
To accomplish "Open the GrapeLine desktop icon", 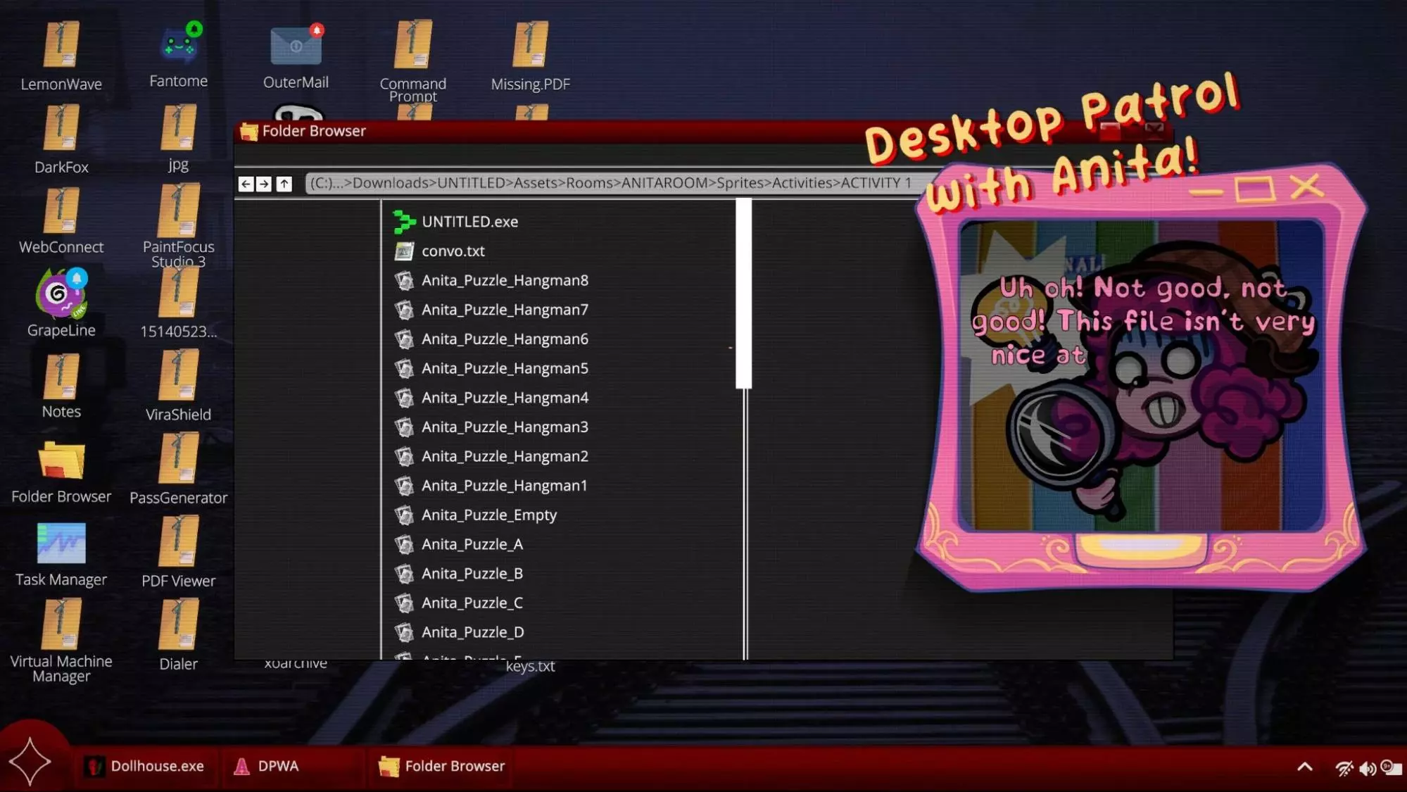I will pyautogui.click(x=61, y=297).
